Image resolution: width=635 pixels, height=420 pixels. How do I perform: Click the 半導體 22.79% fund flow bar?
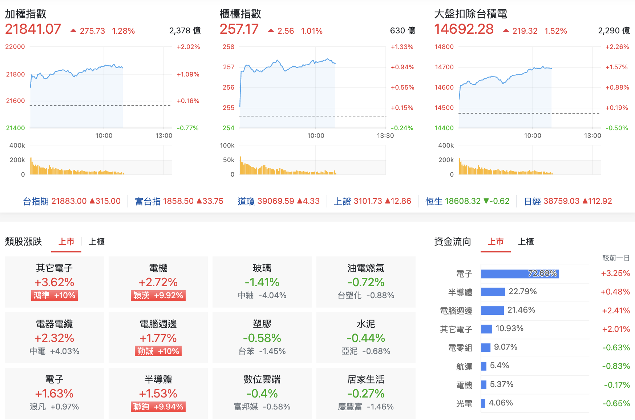point(493,292)
